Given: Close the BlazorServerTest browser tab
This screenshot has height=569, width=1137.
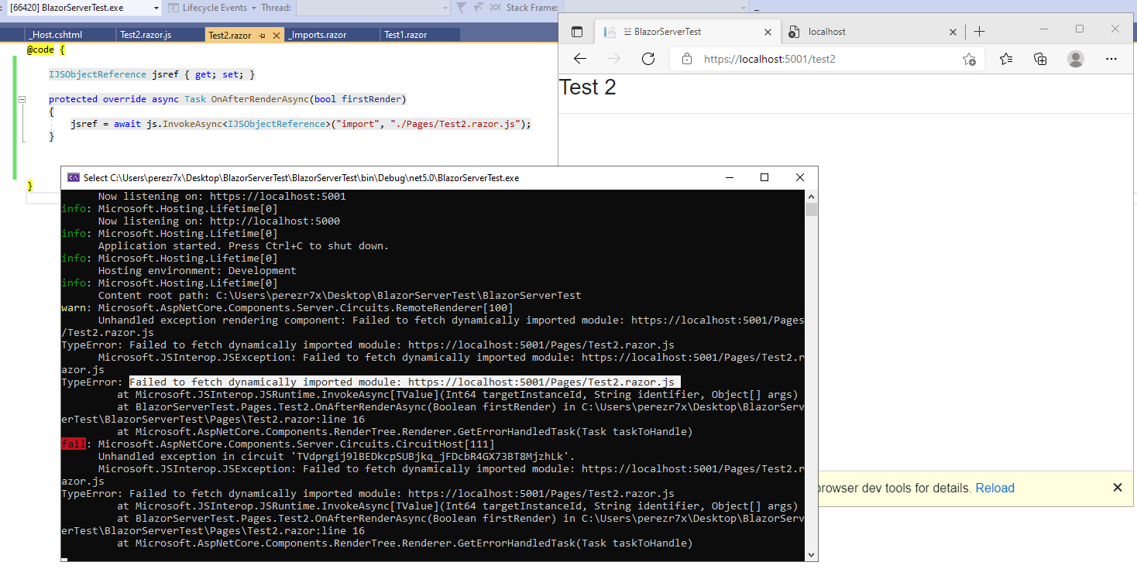Looking at the screenshot, I should [768, 32].
